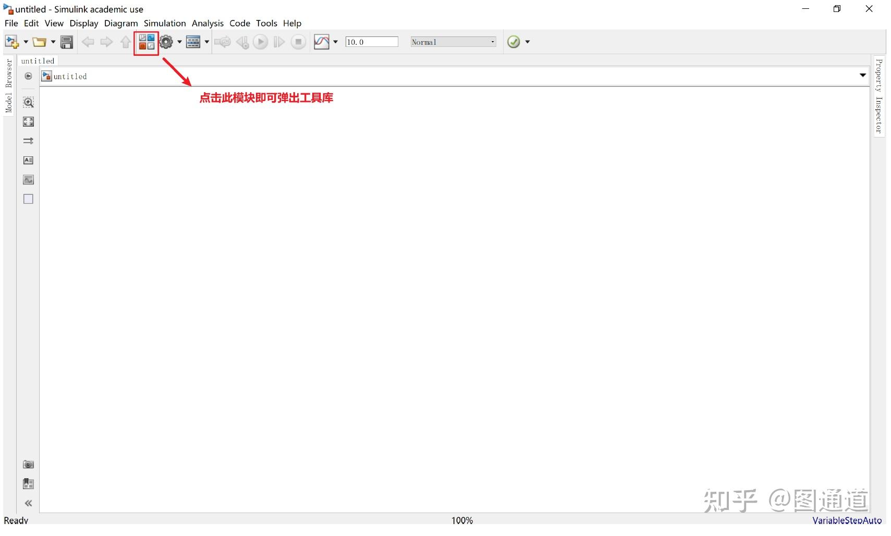The width and height of the screenshot is (891, 536).
Task: Open the Simulation Data Inspector
Action: pos(323,42)
